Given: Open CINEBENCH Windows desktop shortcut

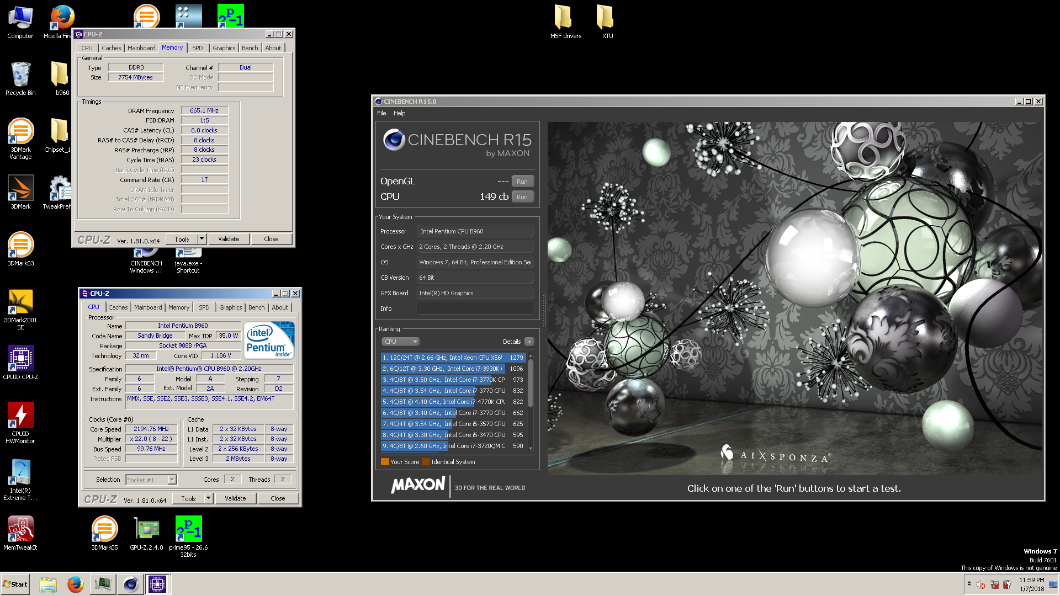Looking at the screenshot, I should tap(146, 260).
